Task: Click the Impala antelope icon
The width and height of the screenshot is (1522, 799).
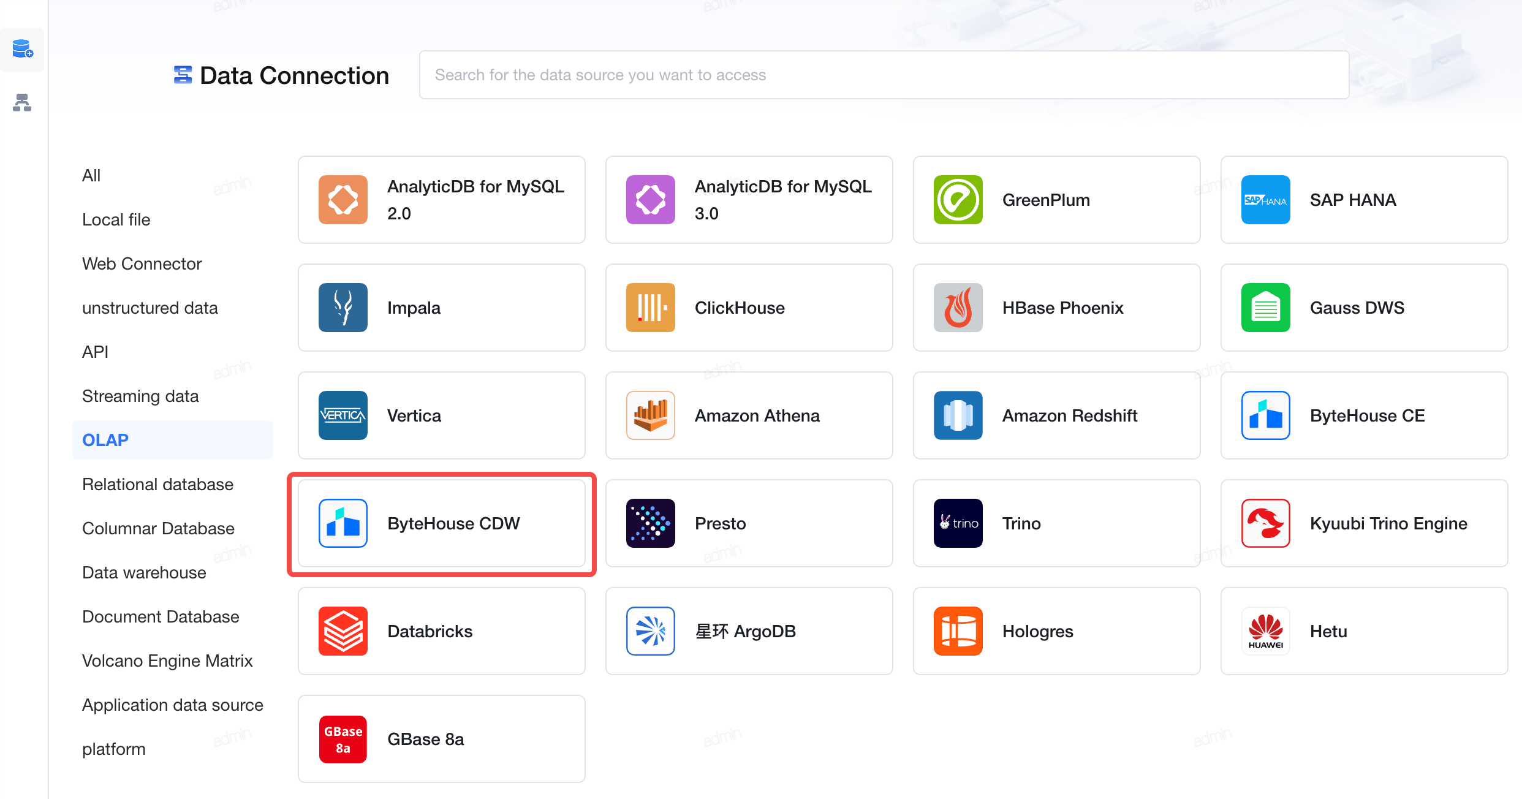Action: (343, 308)
